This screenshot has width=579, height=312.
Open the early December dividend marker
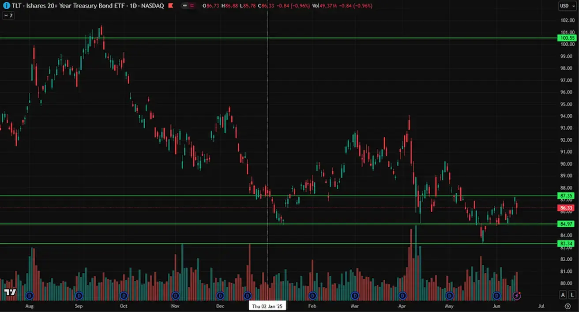tap(220, 295)
